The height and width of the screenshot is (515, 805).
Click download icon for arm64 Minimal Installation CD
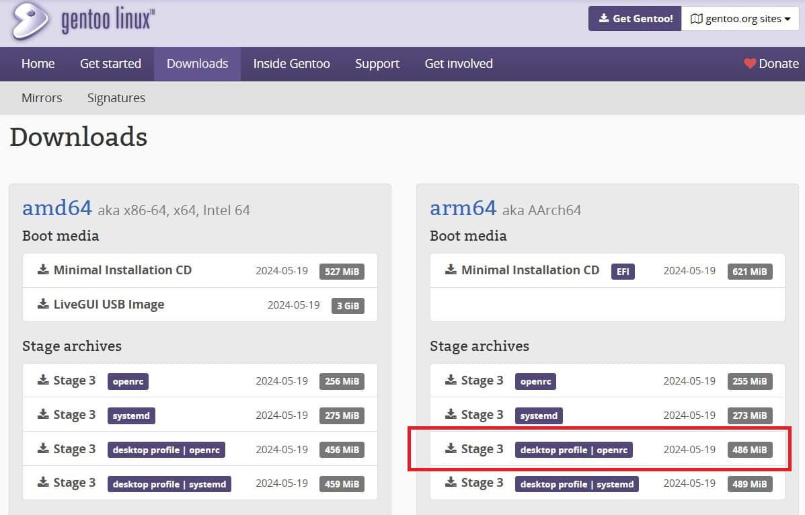pos(450,270)
